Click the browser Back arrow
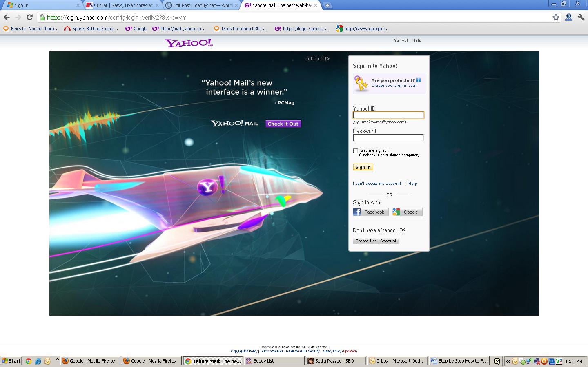Viewport: 588px width, 367px height. point(7,17)
